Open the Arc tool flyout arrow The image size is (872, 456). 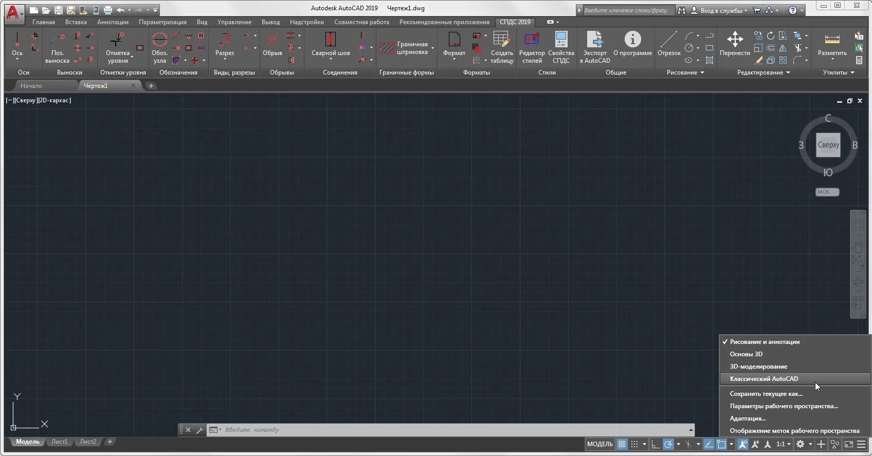(x=698, y=35)
